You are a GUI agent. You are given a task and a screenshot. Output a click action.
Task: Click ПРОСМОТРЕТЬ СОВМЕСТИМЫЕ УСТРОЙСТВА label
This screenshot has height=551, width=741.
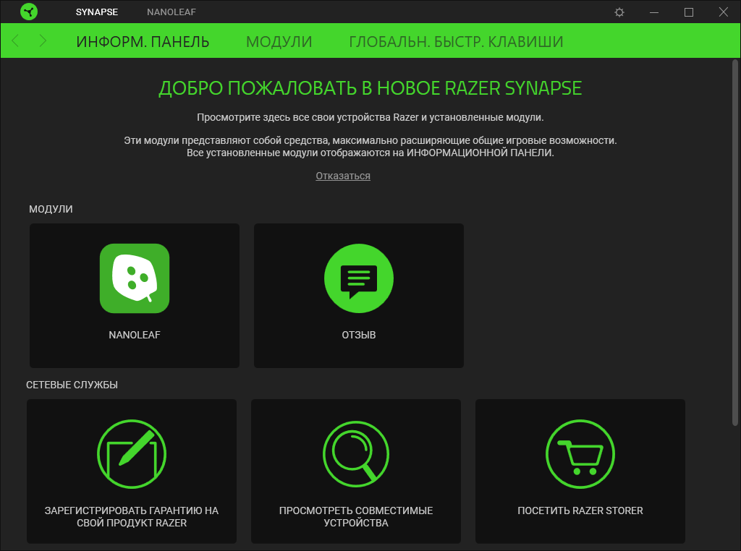pyautogui.click(x=356, y=516)
